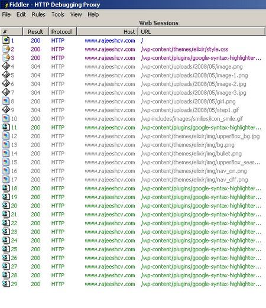Select the icon_smile.gif session URL

pos(192,119)
